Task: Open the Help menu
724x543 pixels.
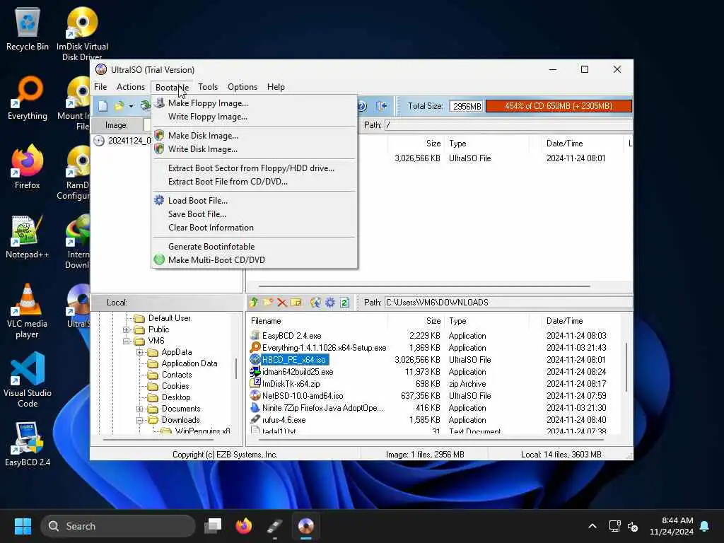Action: 276,87
